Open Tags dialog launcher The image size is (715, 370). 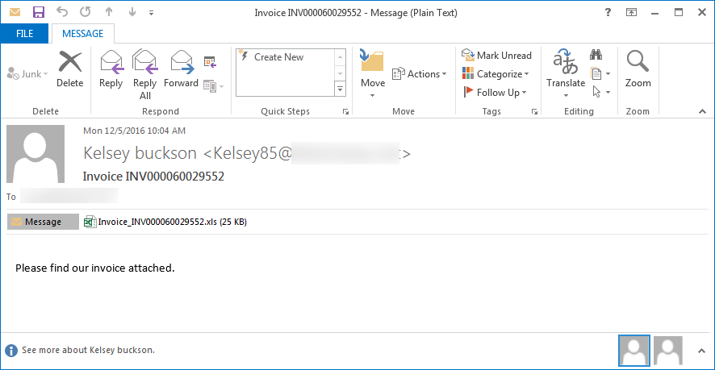click(x=534, y=111)
